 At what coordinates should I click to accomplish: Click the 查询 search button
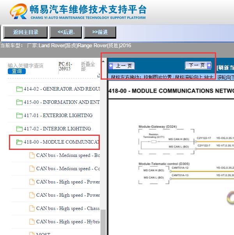(x=17, y=71)
